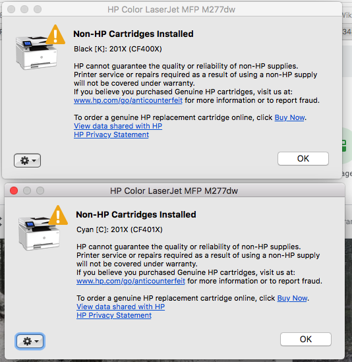Screen dimensions: 352x362
Task: Click title bar text of upper dialog
Action: [171, 9]
